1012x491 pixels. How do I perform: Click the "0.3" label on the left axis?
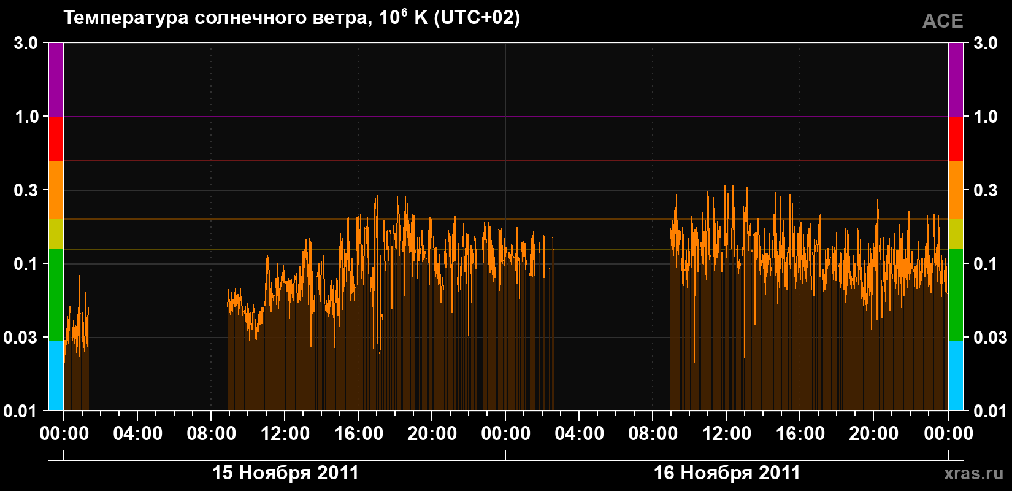[x=26, y=190]
